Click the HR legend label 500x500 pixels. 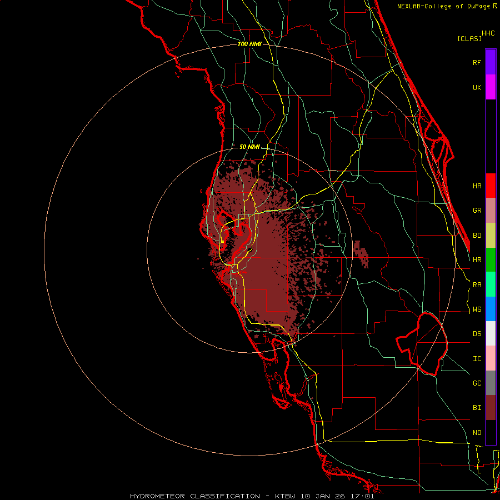click(x=477, y=260)
